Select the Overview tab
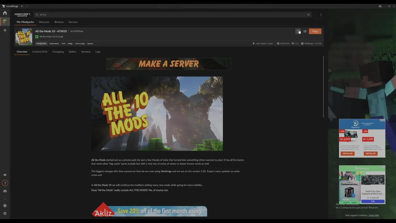396x223 pixels. [x=22, y=52]
